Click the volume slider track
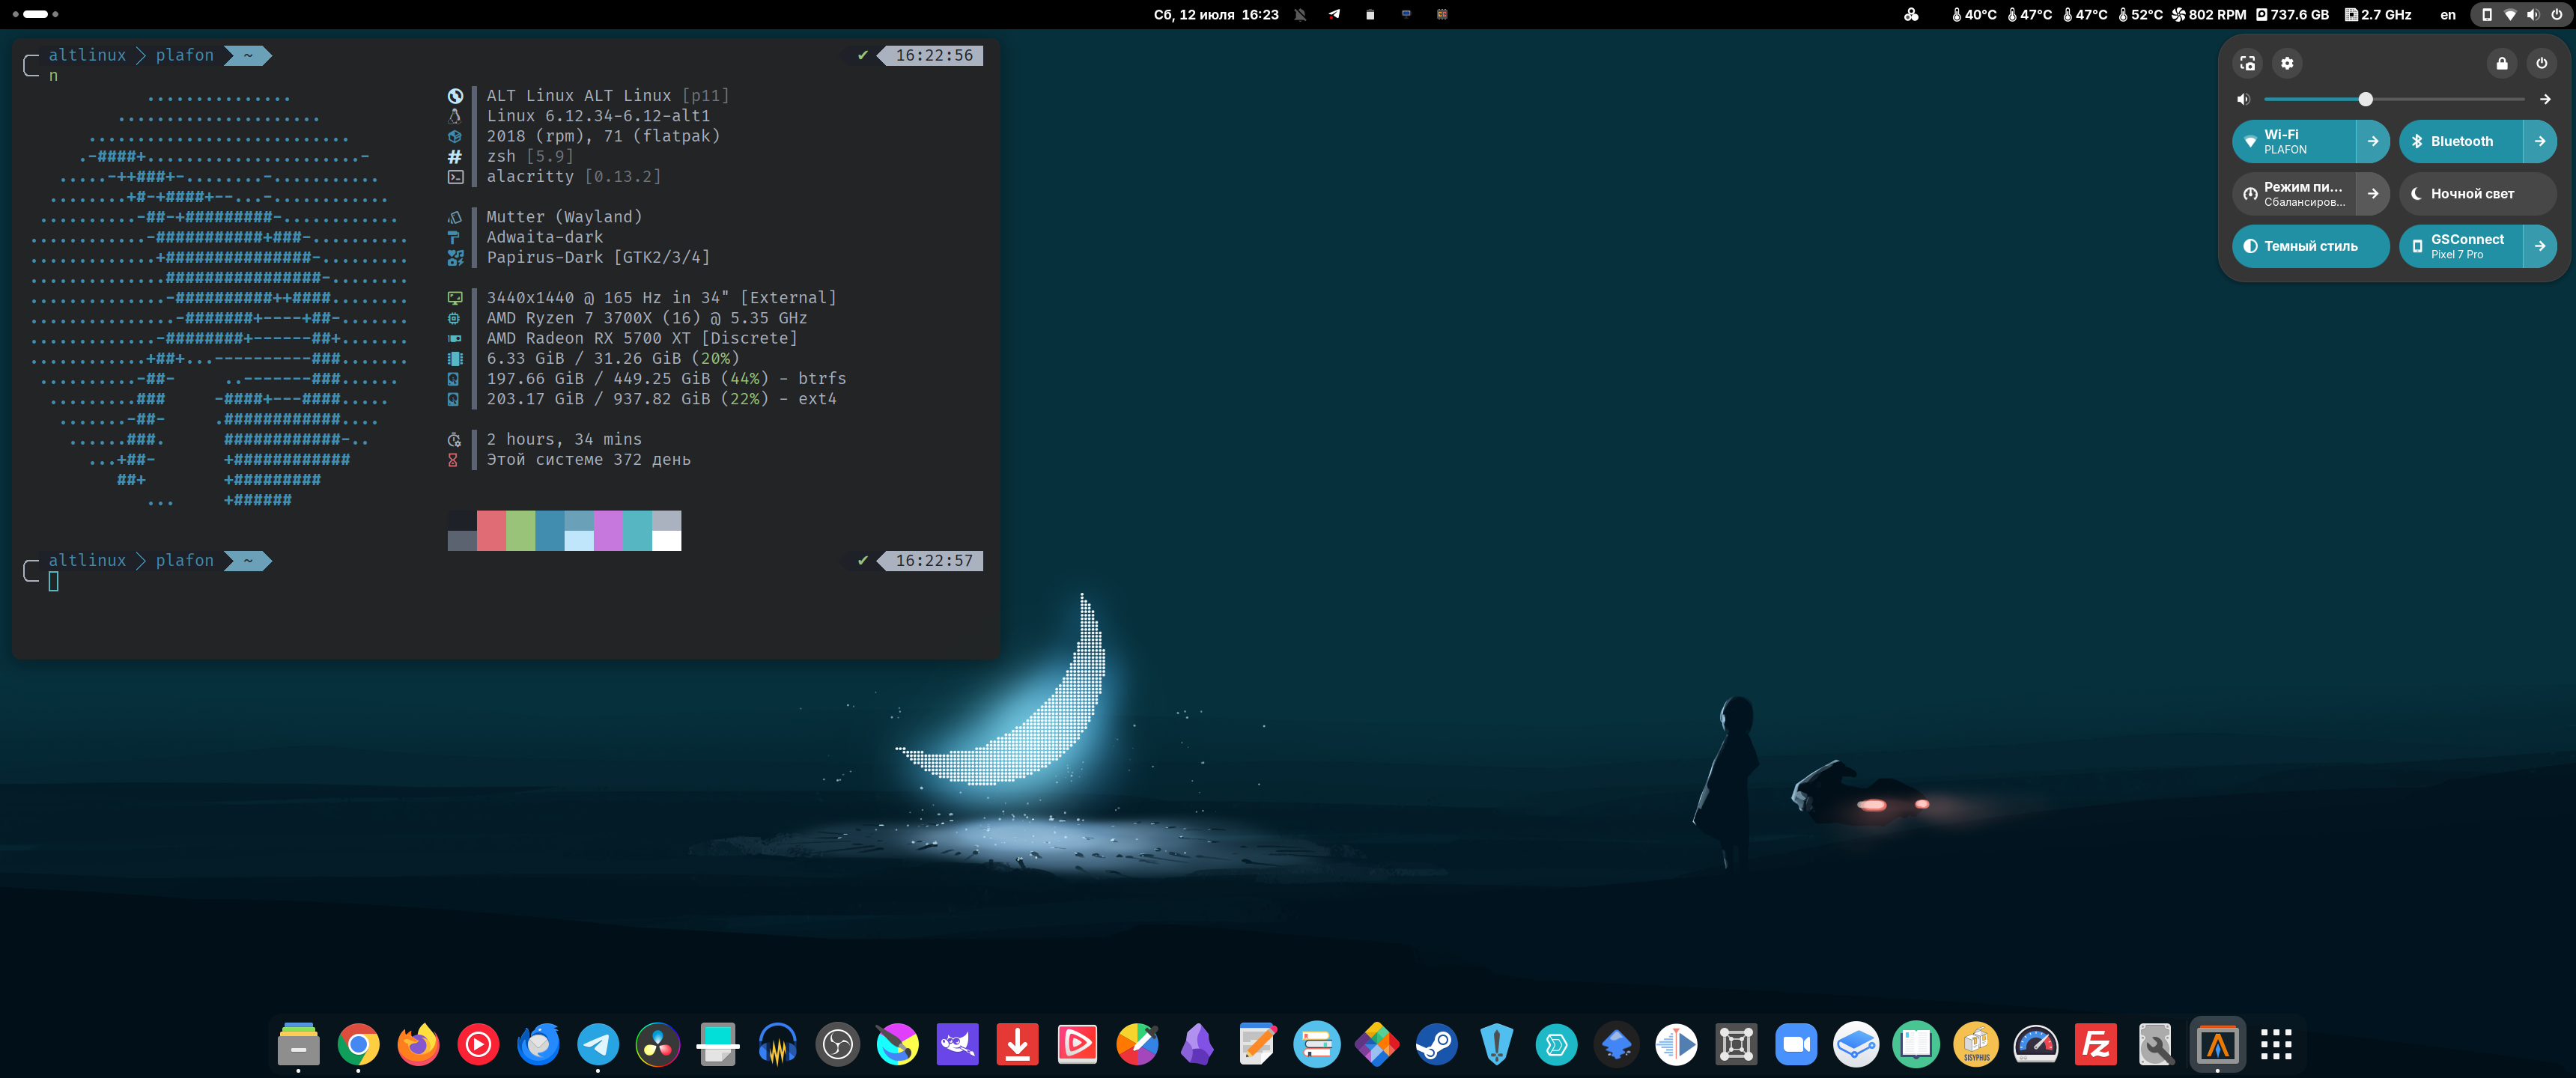Screen dimensions: 2576x1078 tap(2440, 99)
